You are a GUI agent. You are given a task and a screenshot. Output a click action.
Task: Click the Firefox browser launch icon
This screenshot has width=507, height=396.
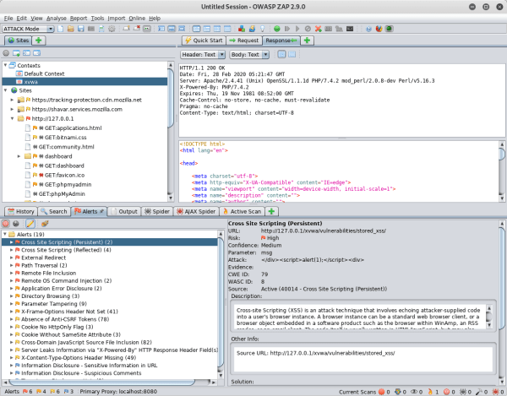point(379,29)
